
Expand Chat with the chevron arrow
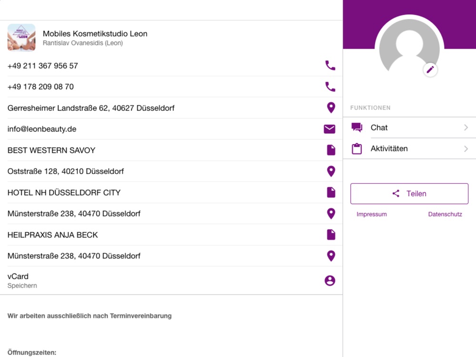[x=466, y=128]
